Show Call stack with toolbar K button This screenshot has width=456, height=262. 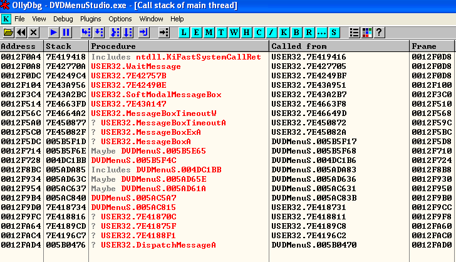[x=284, y=33]
